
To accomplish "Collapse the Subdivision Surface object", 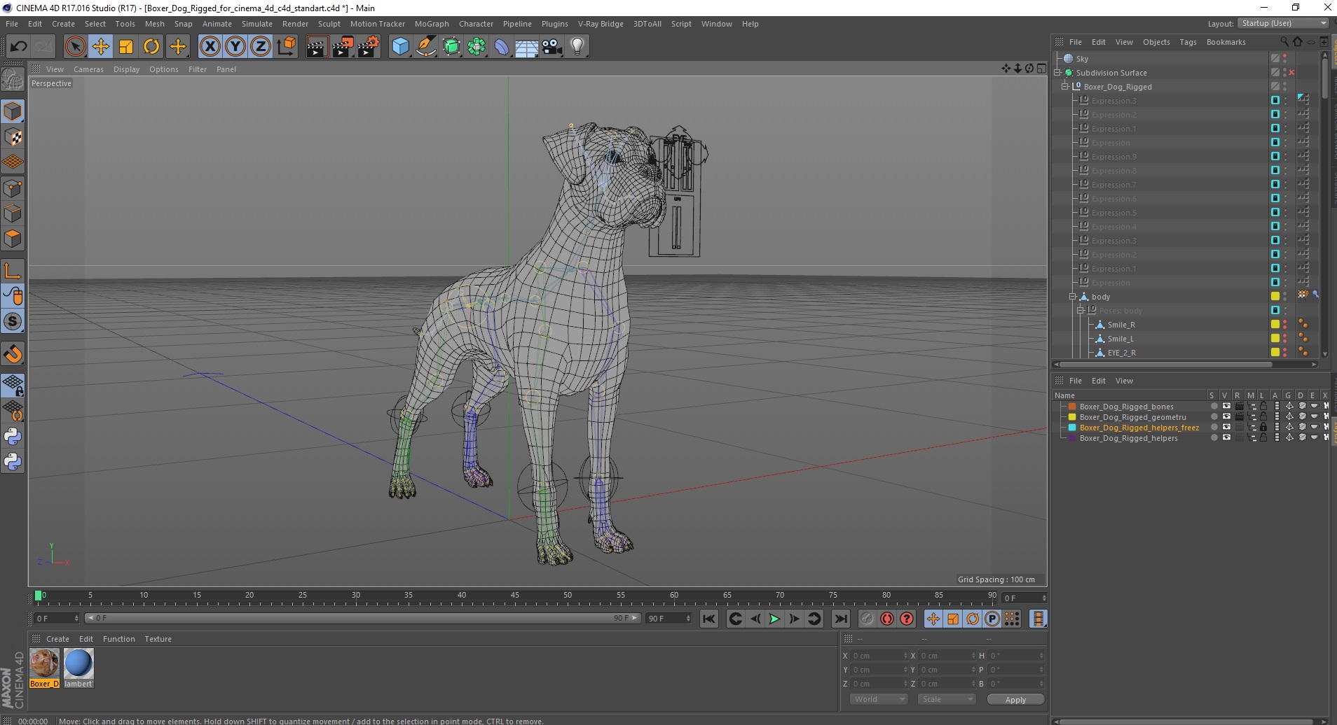I will click(1057, 73).
